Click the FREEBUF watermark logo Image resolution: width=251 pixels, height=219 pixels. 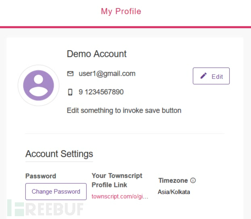pos(45,208)
